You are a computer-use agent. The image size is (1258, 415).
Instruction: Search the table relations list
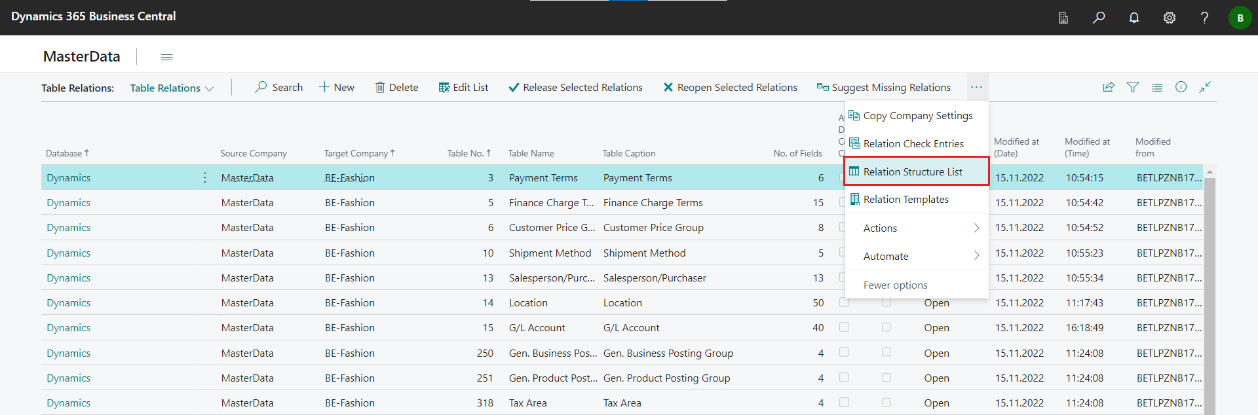tap(279, 87)
